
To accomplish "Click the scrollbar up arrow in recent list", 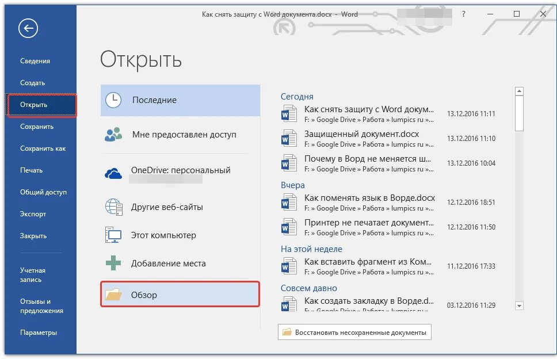I will point(520,91).
